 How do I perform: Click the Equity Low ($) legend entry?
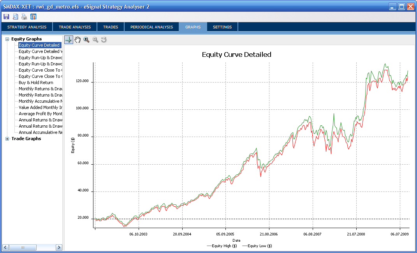tap(257, 246)
